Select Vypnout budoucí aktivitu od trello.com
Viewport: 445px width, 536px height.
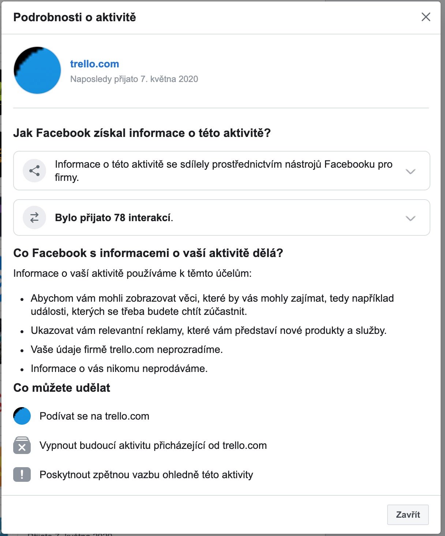(x=153, y=446)
